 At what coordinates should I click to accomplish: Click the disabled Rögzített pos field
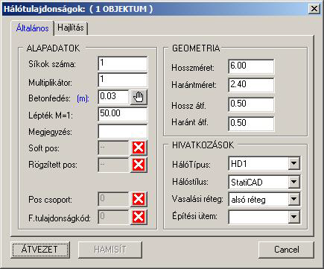(114, 165)
